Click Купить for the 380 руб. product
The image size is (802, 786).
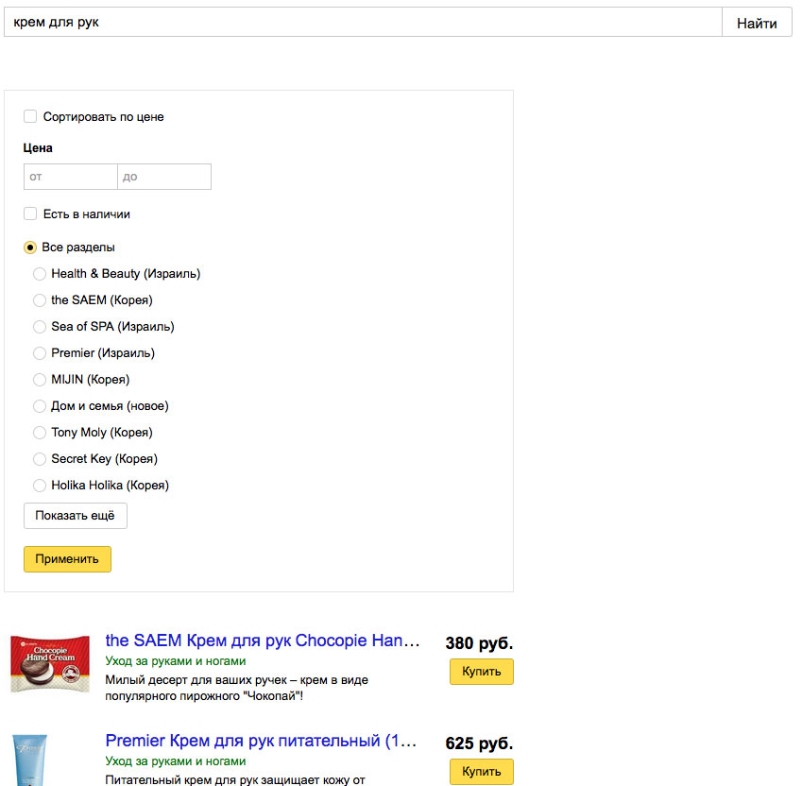tap(482, 672)
